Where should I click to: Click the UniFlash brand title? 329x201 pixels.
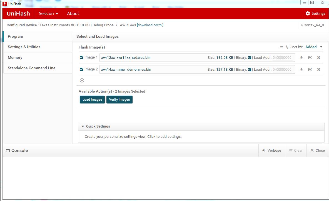click(18, 13)
